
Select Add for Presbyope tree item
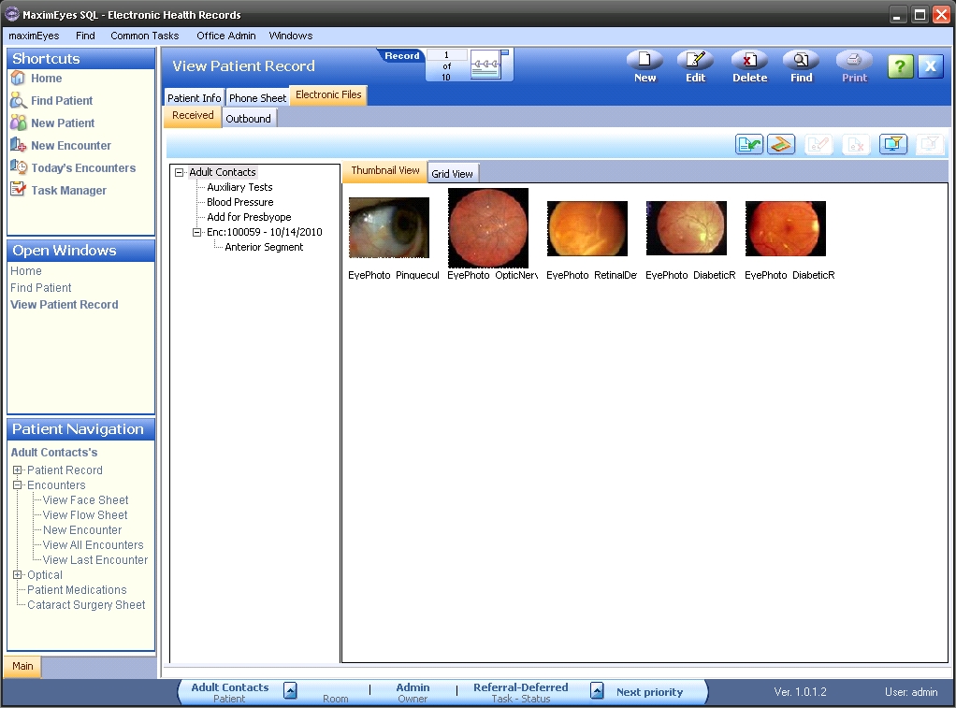249,217
